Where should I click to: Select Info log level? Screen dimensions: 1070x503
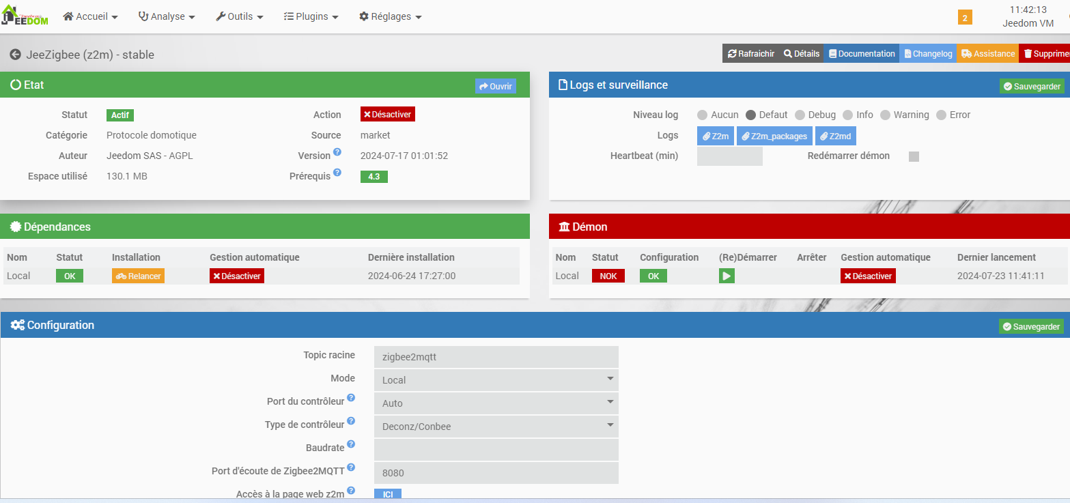point(847,115)
